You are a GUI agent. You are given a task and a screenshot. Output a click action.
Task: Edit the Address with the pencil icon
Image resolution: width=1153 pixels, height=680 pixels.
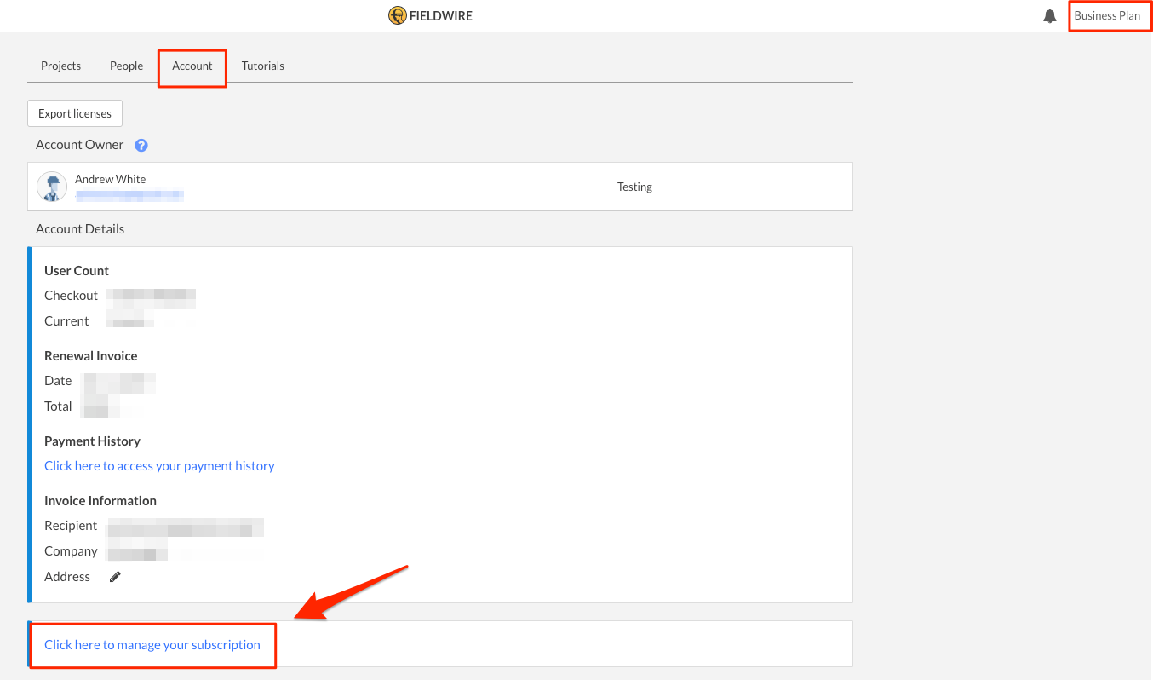pos(116,577)
